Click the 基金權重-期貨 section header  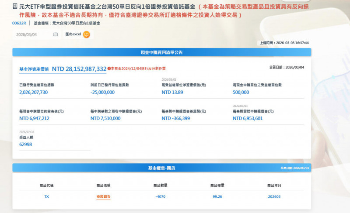point(161,168)
